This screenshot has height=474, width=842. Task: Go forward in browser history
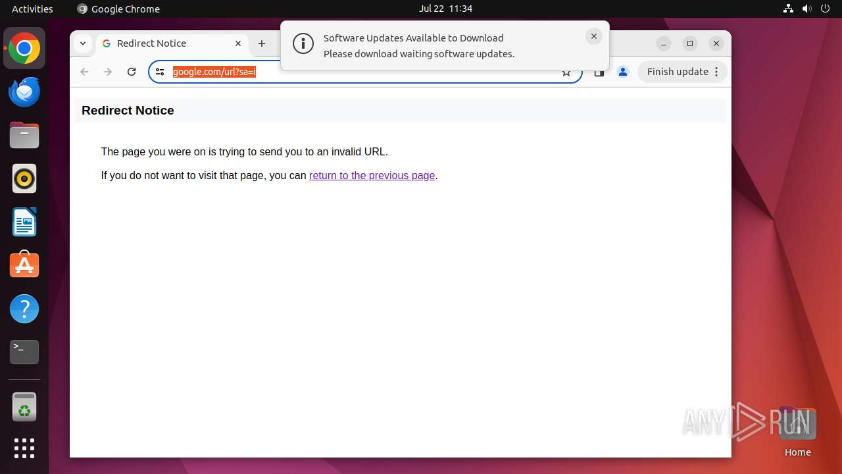[108, 72]
